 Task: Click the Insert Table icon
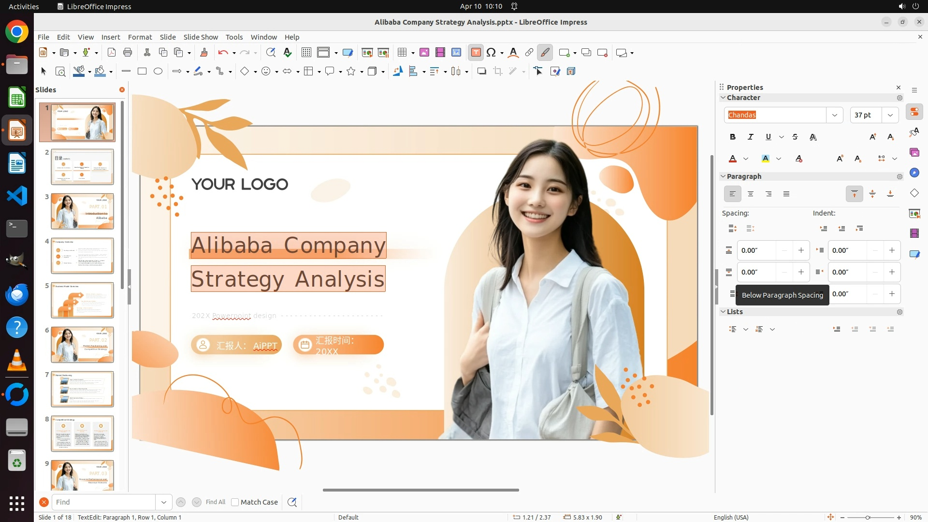(402, 53)
